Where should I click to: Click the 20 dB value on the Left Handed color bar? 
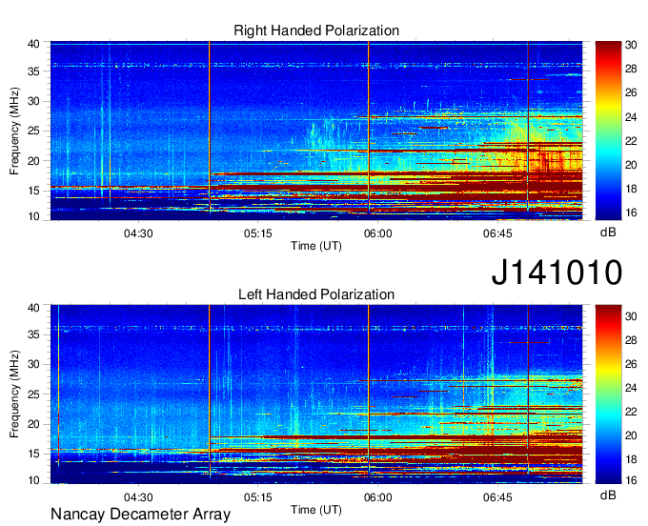pos(631,435)
